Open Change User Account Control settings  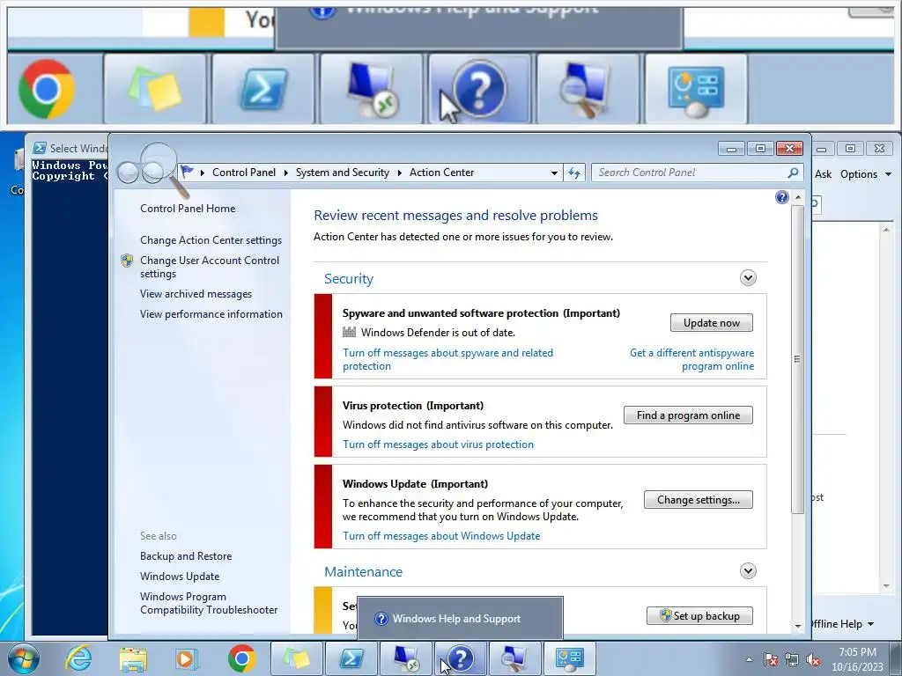pos(210,267)
